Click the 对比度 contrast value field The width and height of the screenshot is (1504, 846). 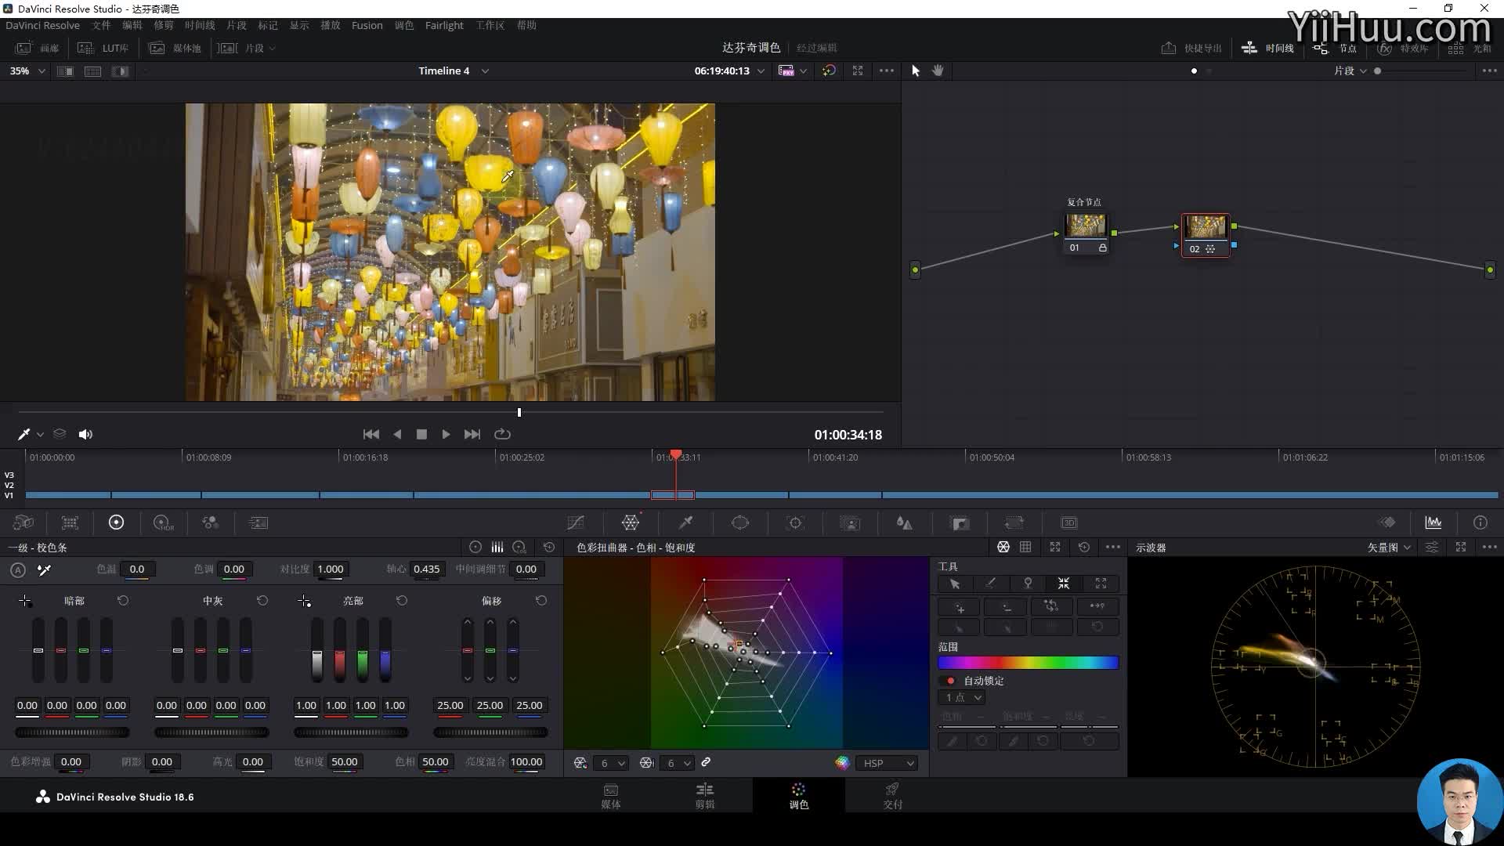coord(331,569)
